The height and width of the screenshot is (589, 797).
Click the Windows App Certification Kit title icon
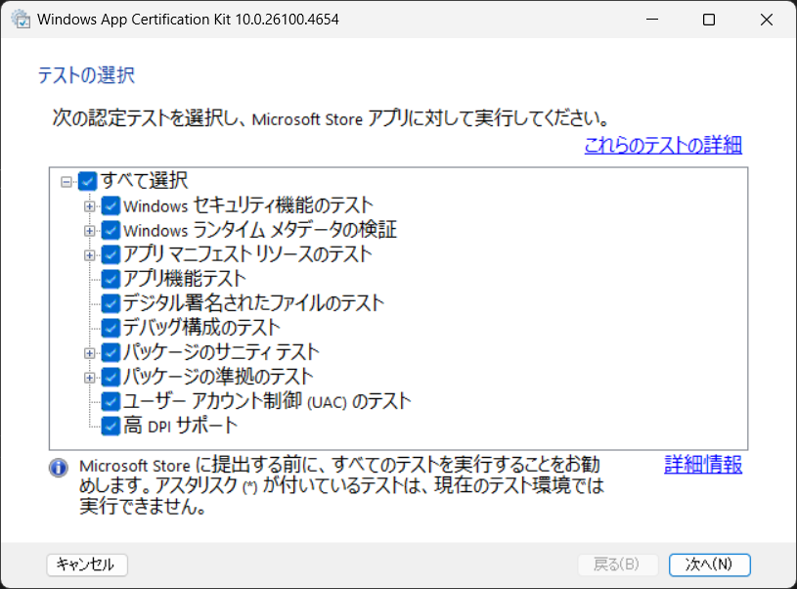[21, 20]
